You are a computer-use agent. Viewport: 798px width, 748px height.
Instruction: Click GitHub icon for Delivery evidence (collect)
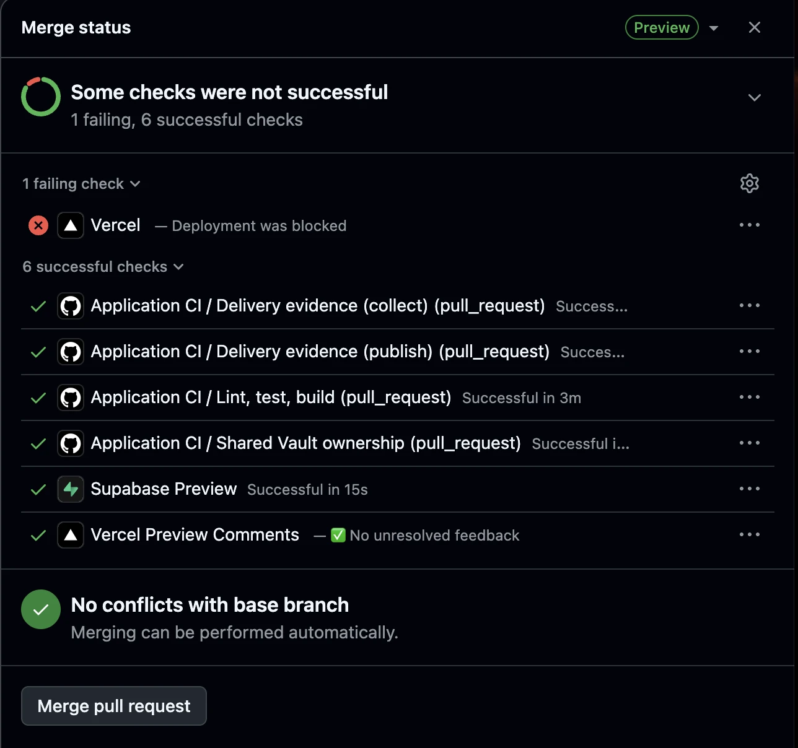[71, 306]
